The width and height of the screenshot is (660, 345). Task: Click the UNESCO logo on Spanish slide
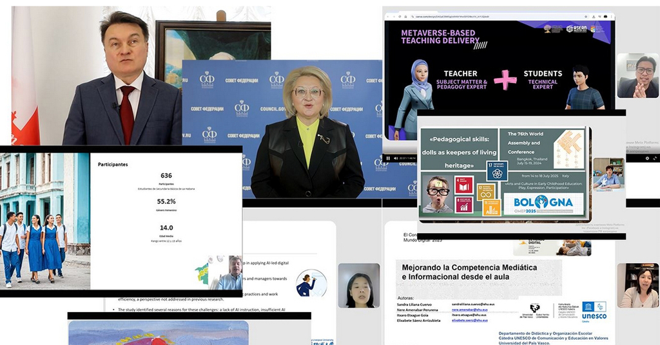[594, 312]
